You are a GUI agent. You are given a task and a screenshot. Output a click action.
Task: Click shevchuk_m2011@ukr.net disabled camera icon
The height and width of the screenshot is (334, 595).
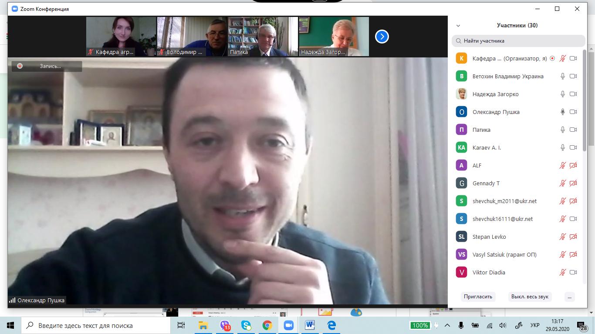click(573, 201)
